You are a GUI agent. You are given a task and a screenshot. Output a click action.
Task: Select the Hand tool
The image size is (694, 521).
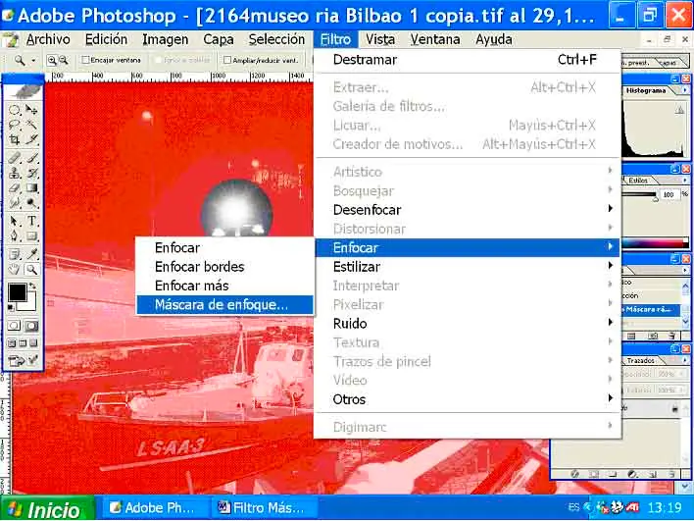[x=15, y=270]
